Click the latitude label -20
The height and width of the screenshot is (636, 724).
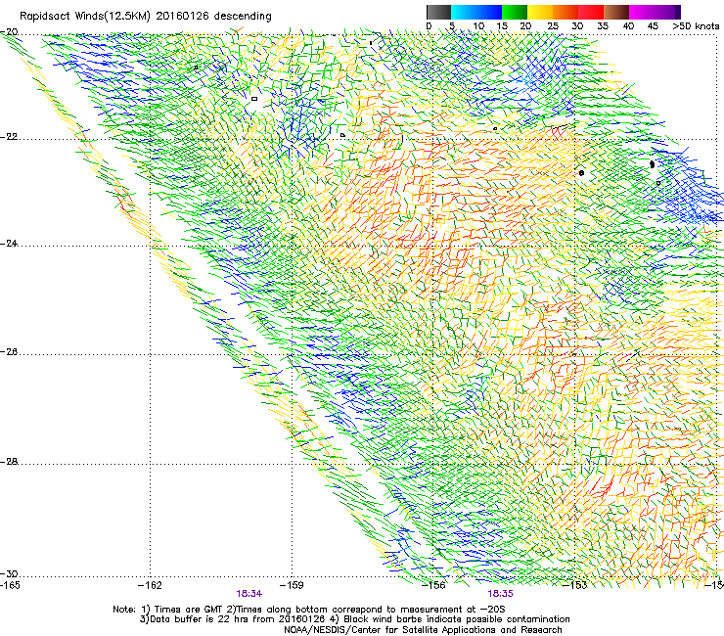(9, 32)
